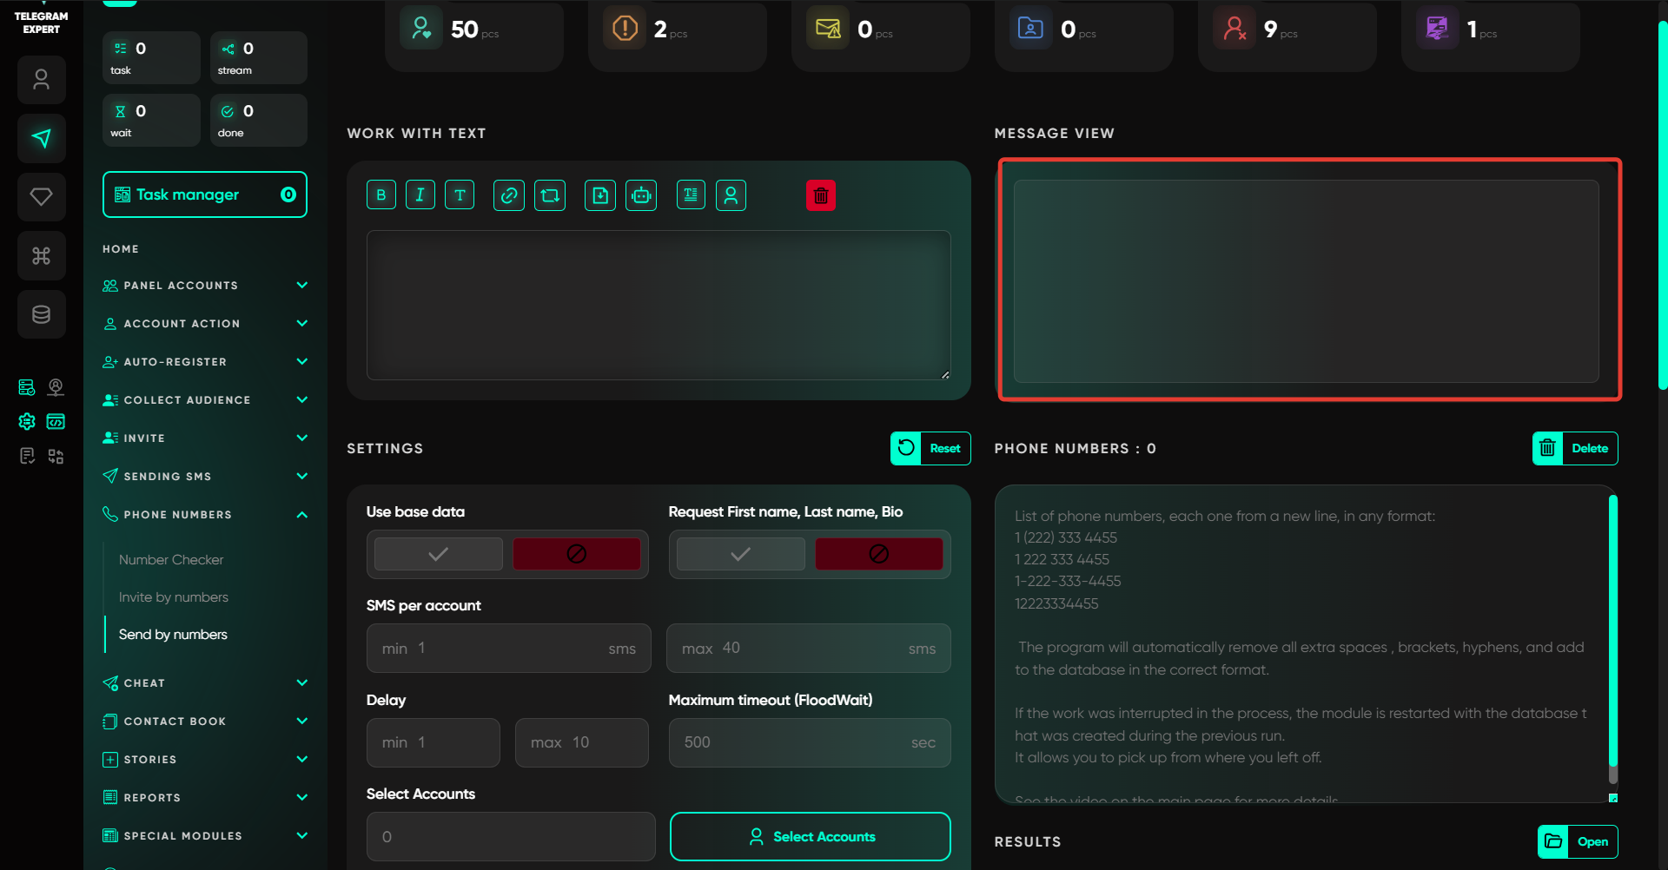Open the paper plane sidebar icon
Viewport: 1668px width, 870px height.
(41, 138)
